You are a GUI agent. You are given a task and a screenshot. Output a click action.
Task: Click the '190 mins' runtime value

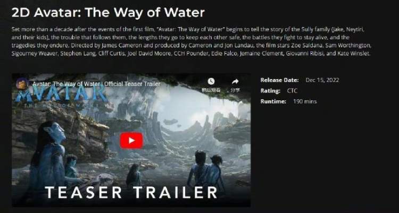[x=305, y=101]
